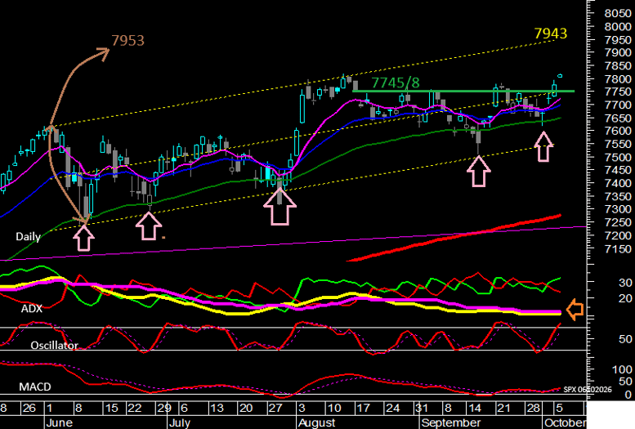Select the 20 date label in July
635x429 pixels.
tap(246, 408)
